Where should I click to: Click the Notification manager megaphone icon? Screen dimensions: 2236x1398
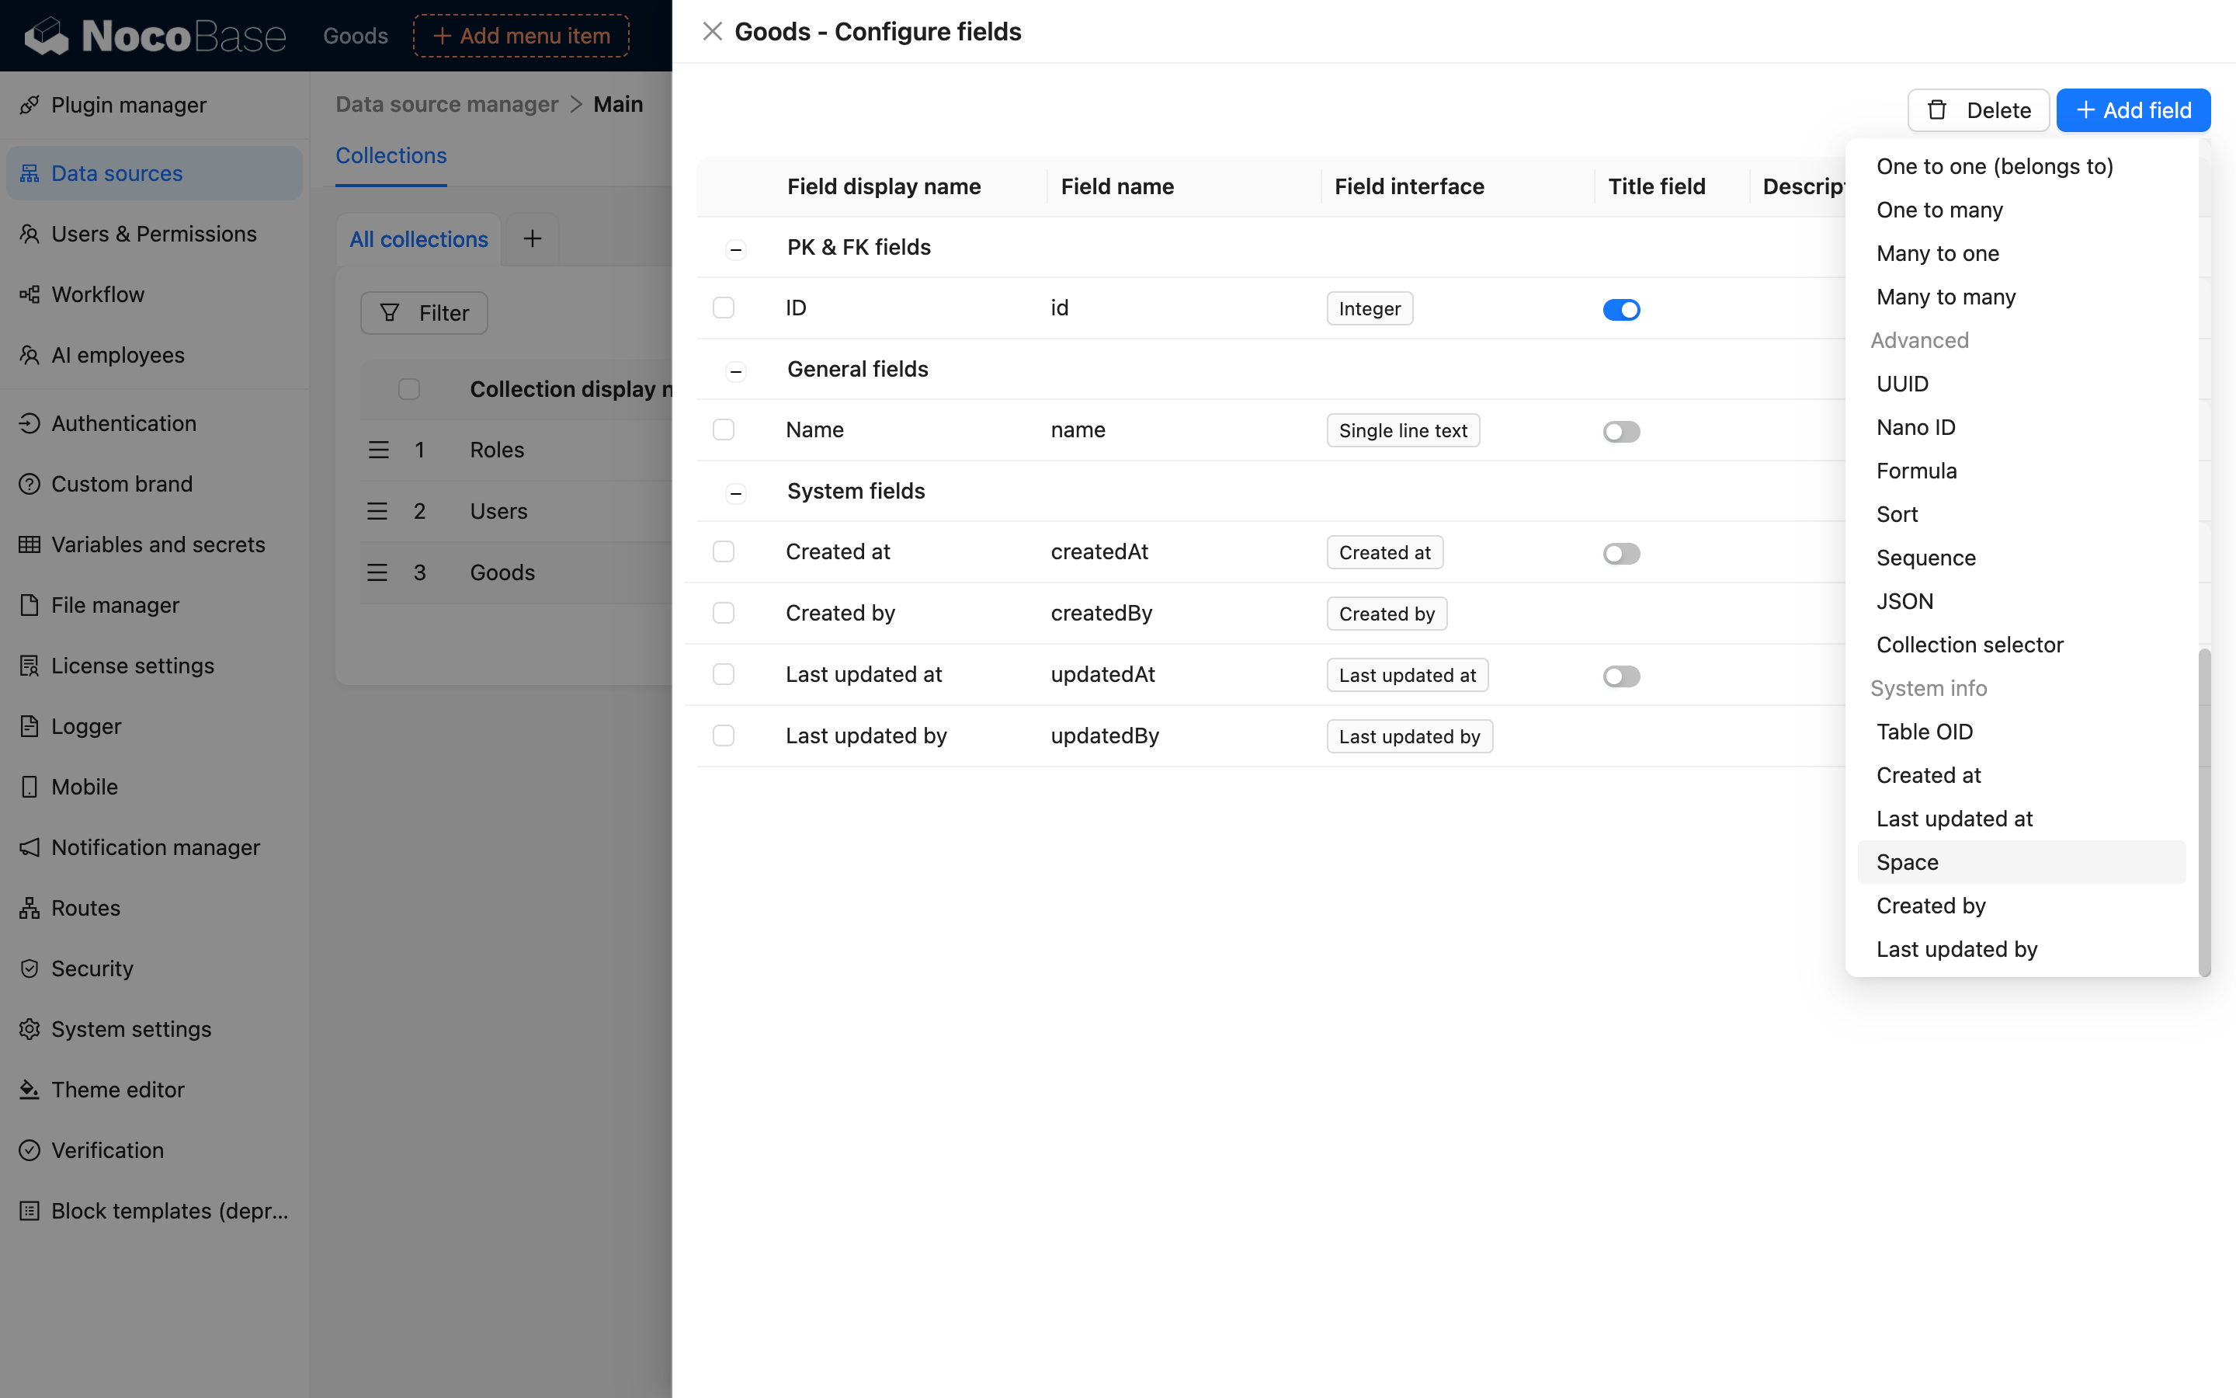click(x=30, y=848)
